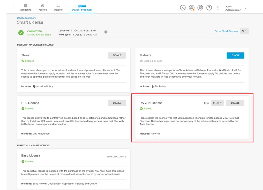Disable the Threat license
The height and width of the screenshot is (190, 263).
117,55
